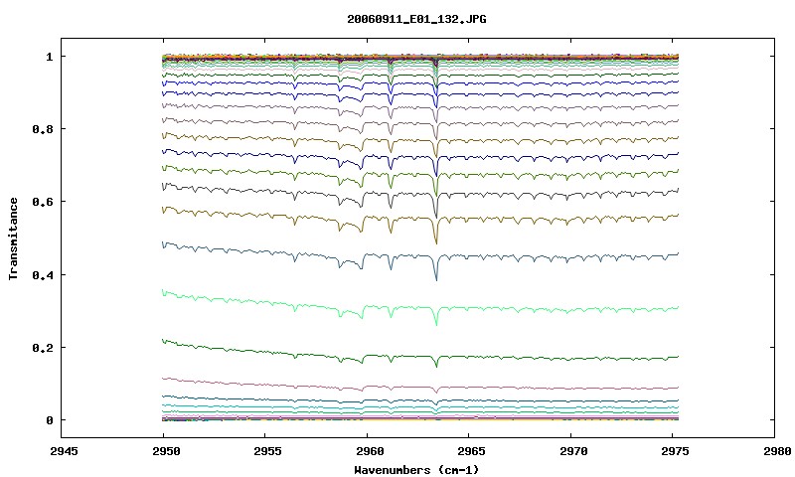Image resolution: width=795 pixels, height=477 pixels.
Task: Click the y-axis tick label 1
Action: pyautogui.click(x=49, y=57)
